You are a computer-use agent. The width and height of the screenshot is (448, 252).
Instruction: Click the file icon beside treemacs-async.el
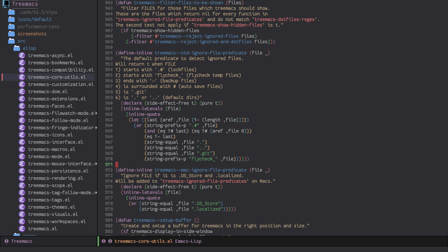(22, 55)
